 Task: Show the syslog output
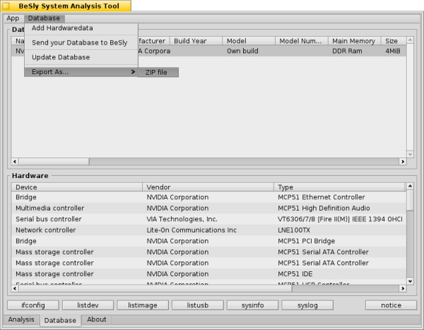click(307, 305)
